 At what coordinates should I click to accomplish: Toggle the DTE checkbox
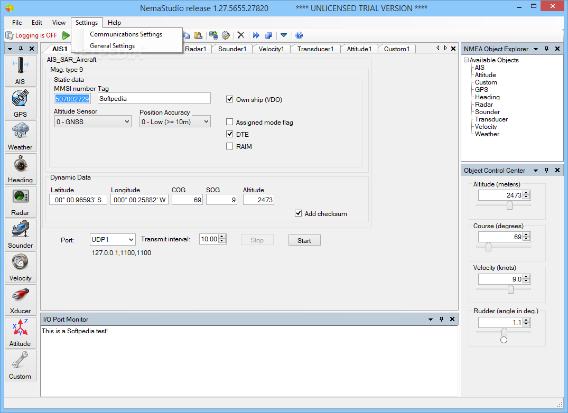tap(229, 134)
